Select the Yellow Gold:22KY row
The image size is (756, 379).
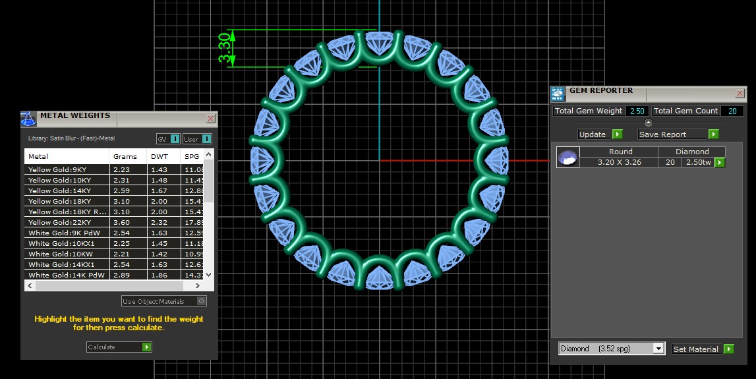(x=114, y=223)
